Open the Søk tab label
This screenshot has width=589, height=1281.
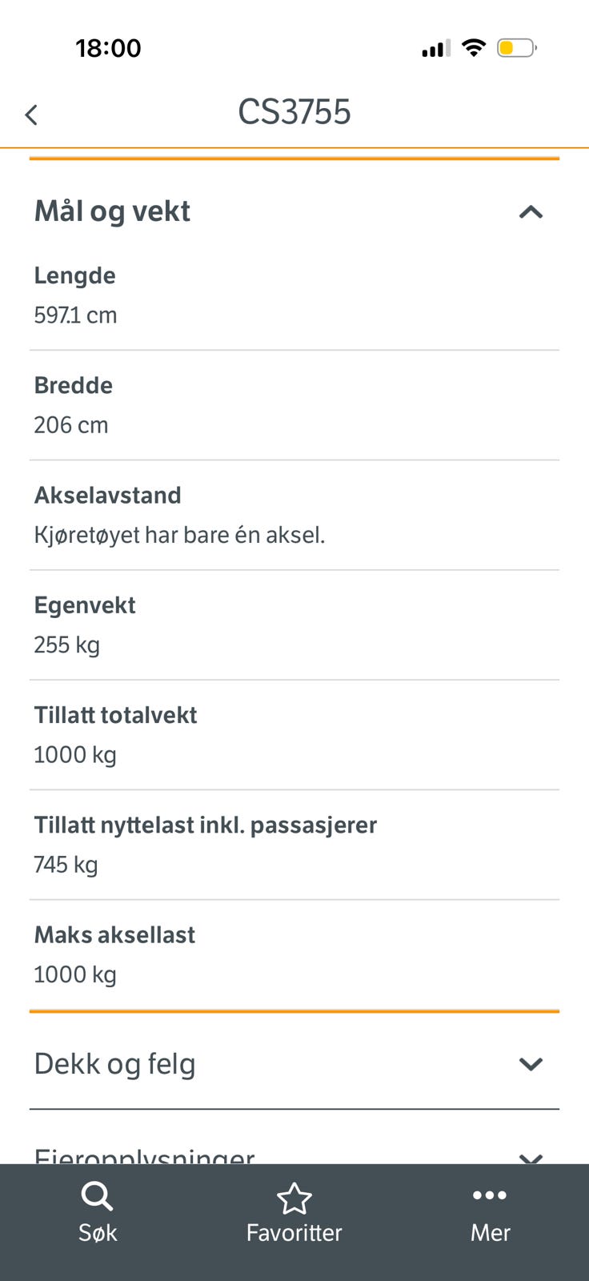click(98, 1233)
